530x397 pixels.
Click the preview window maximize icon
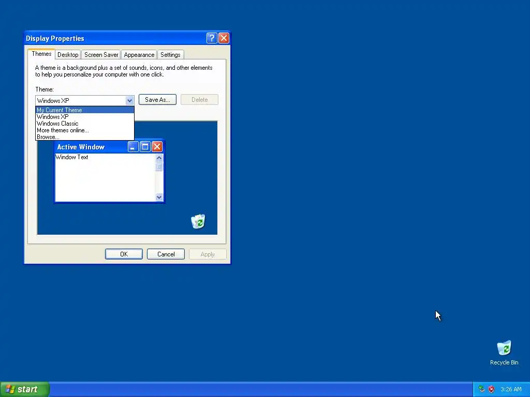[145, 147]
